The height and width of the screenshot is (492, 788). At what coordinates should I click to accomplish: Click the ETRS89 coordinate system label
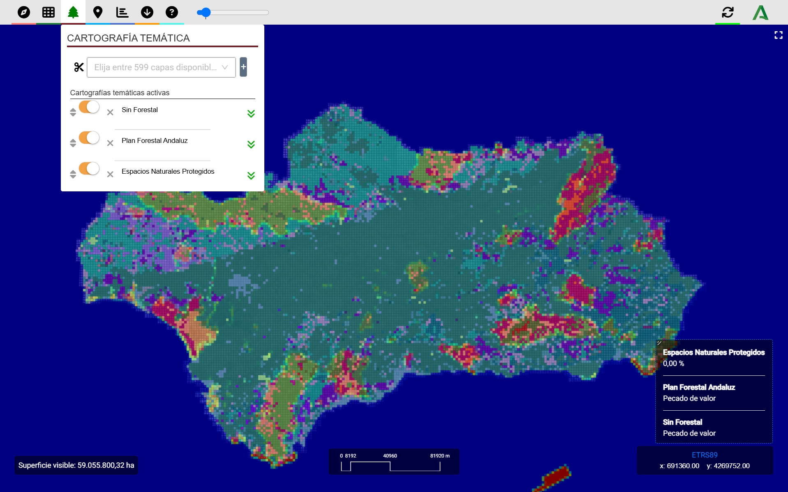(704, 455)
